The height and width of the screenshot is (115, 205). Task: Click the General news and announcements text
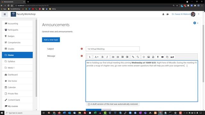(x=57, y=32)
